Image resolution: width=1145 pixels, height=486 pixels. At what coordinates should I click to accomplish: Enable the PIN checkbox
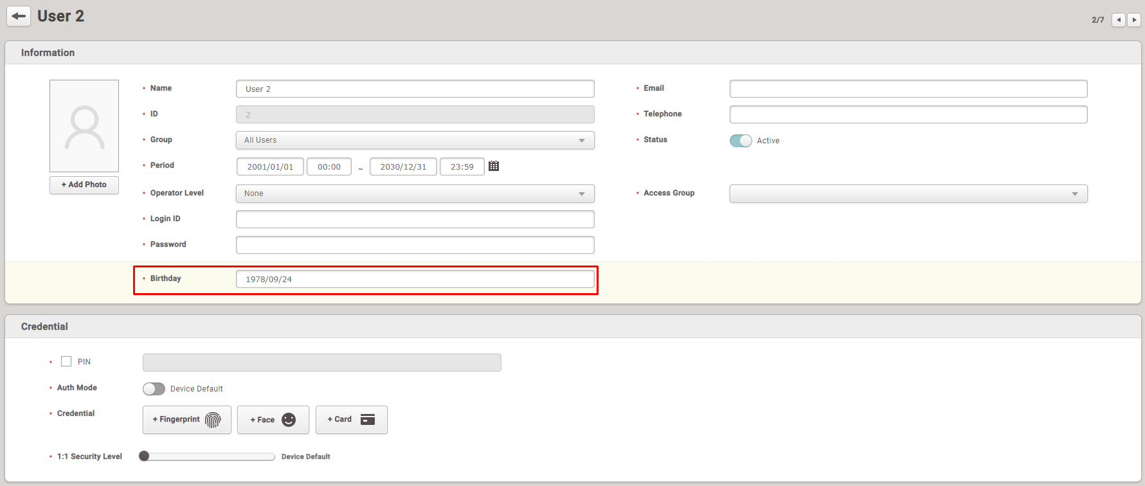pos(66,361)
